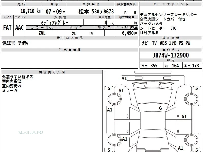Image resolution: width=203 pixels, height=152 pixels.
Task: Select inspector note 外装うすい線キズ
Action: click(18, 77)
